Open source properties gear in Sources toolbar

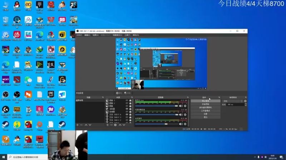coord(115,125)
